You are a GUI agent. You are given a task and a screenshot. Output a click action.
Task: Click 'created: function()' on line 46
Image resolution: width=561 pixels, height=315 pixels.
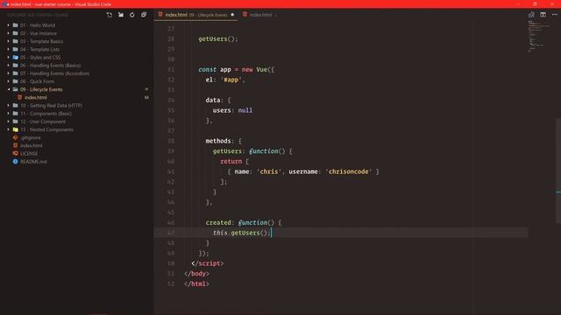(x=240, y=222)
